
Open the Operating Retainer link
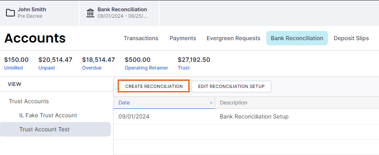point(146,68)
